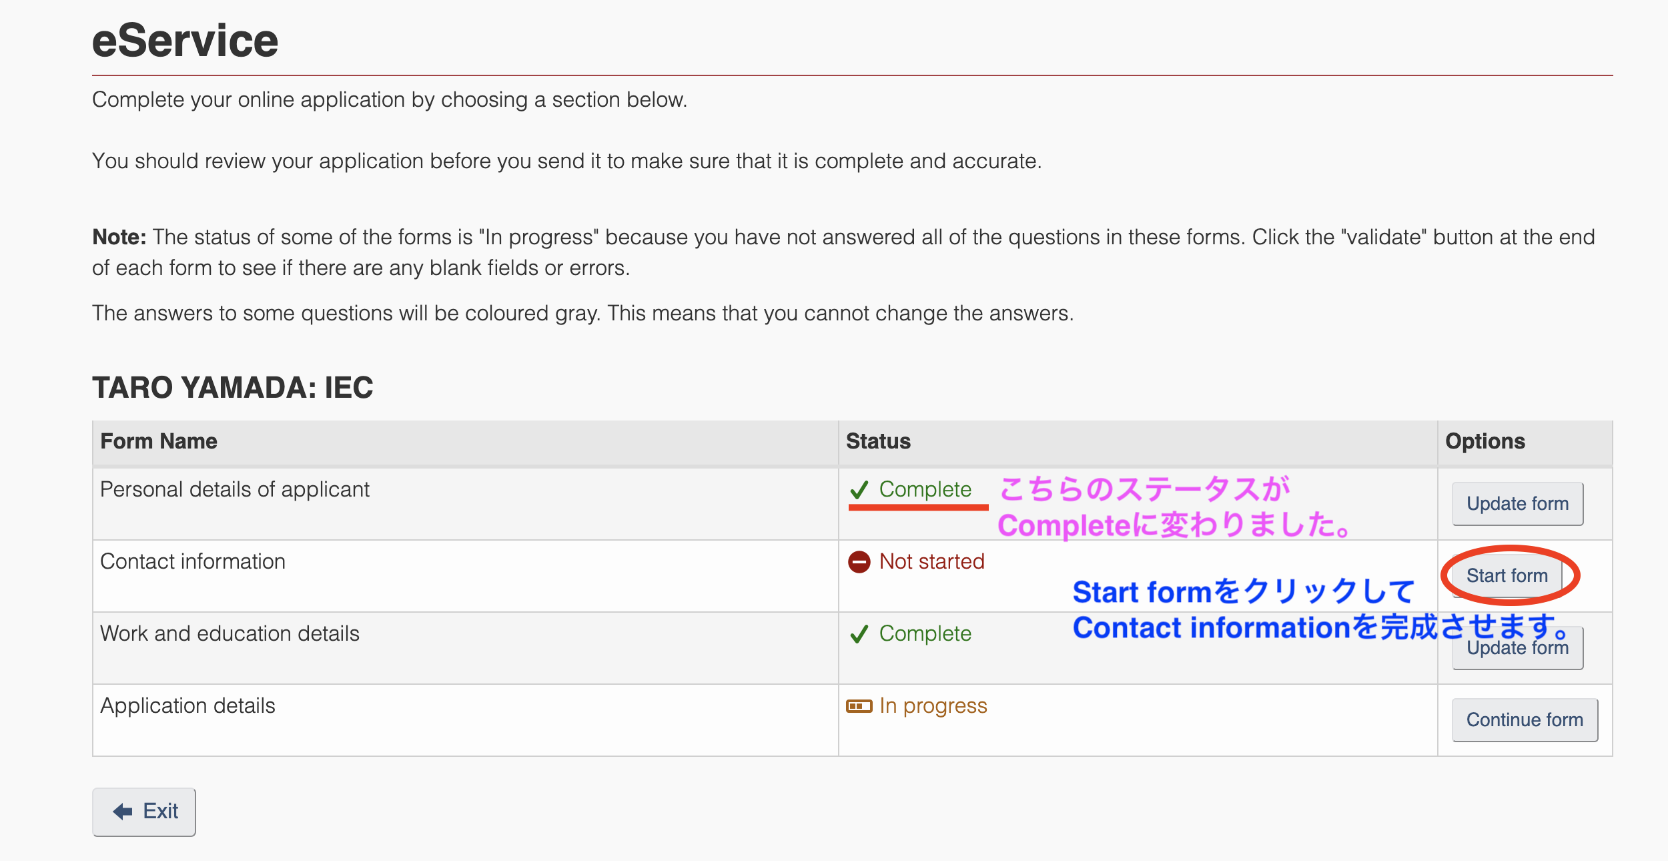Click the Options column header
Image resolution: width=1668 pixels, height=861 pixels.
1485,441
